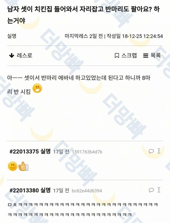Click the bookmark 스크랩 icon
This screenshot has width=170, height=223.
point(117,56)
